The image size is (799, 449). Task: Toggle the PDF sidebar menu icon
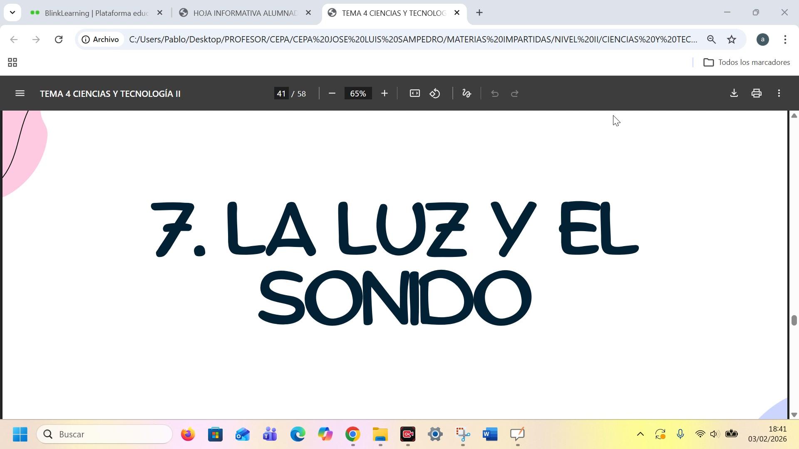tap(20, 94)
